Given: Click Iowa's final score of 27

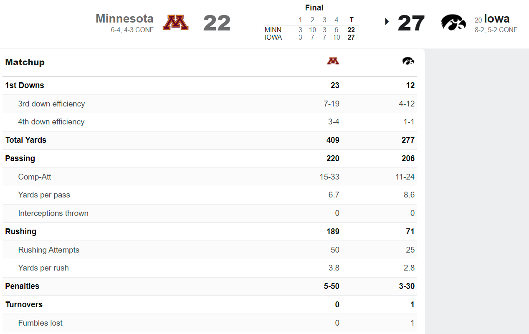Looking at the screenshot, I should (x=411, y=23).
